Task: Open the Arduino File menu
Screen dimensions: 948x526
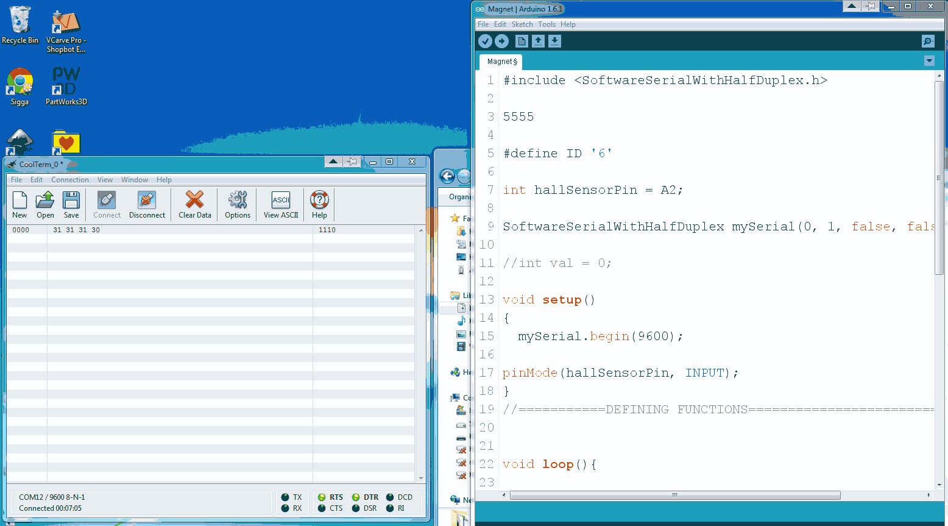Action: pyautogui.click(x=483, y=24)
